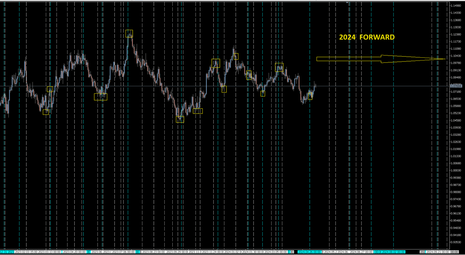Select the 2023.04.20 00:00 time label
This screenshot has height=255, width=465.
[x=74, y=252]
